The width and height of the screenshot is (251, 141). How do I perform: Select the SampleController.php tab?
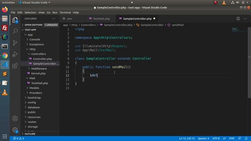(137, 19)
